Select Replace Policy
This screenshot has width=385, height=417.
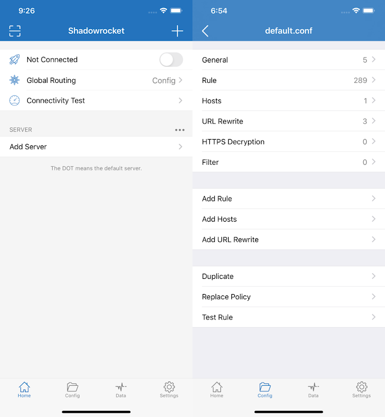289,297
